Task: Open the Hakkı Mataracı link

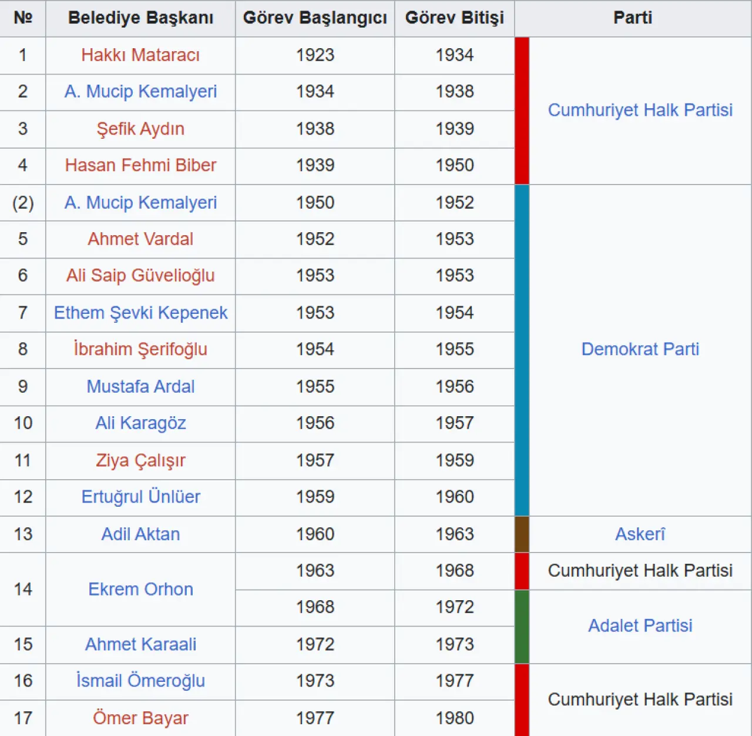Action: [140, 55]
